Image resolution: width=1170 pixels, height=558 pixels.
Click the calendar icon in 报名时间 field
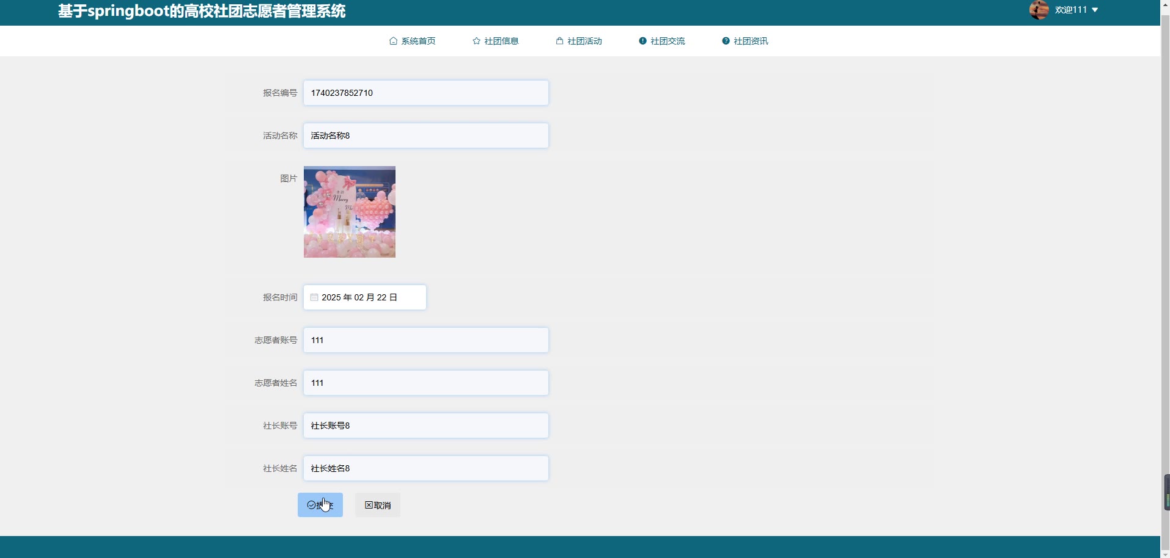click(314, 297)
